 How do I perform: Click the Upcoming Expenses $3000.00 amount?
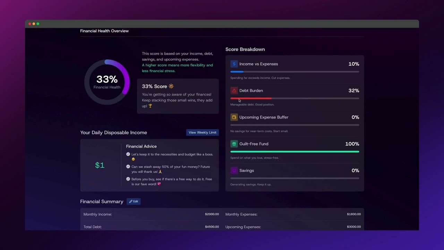[x=354, y=227]
